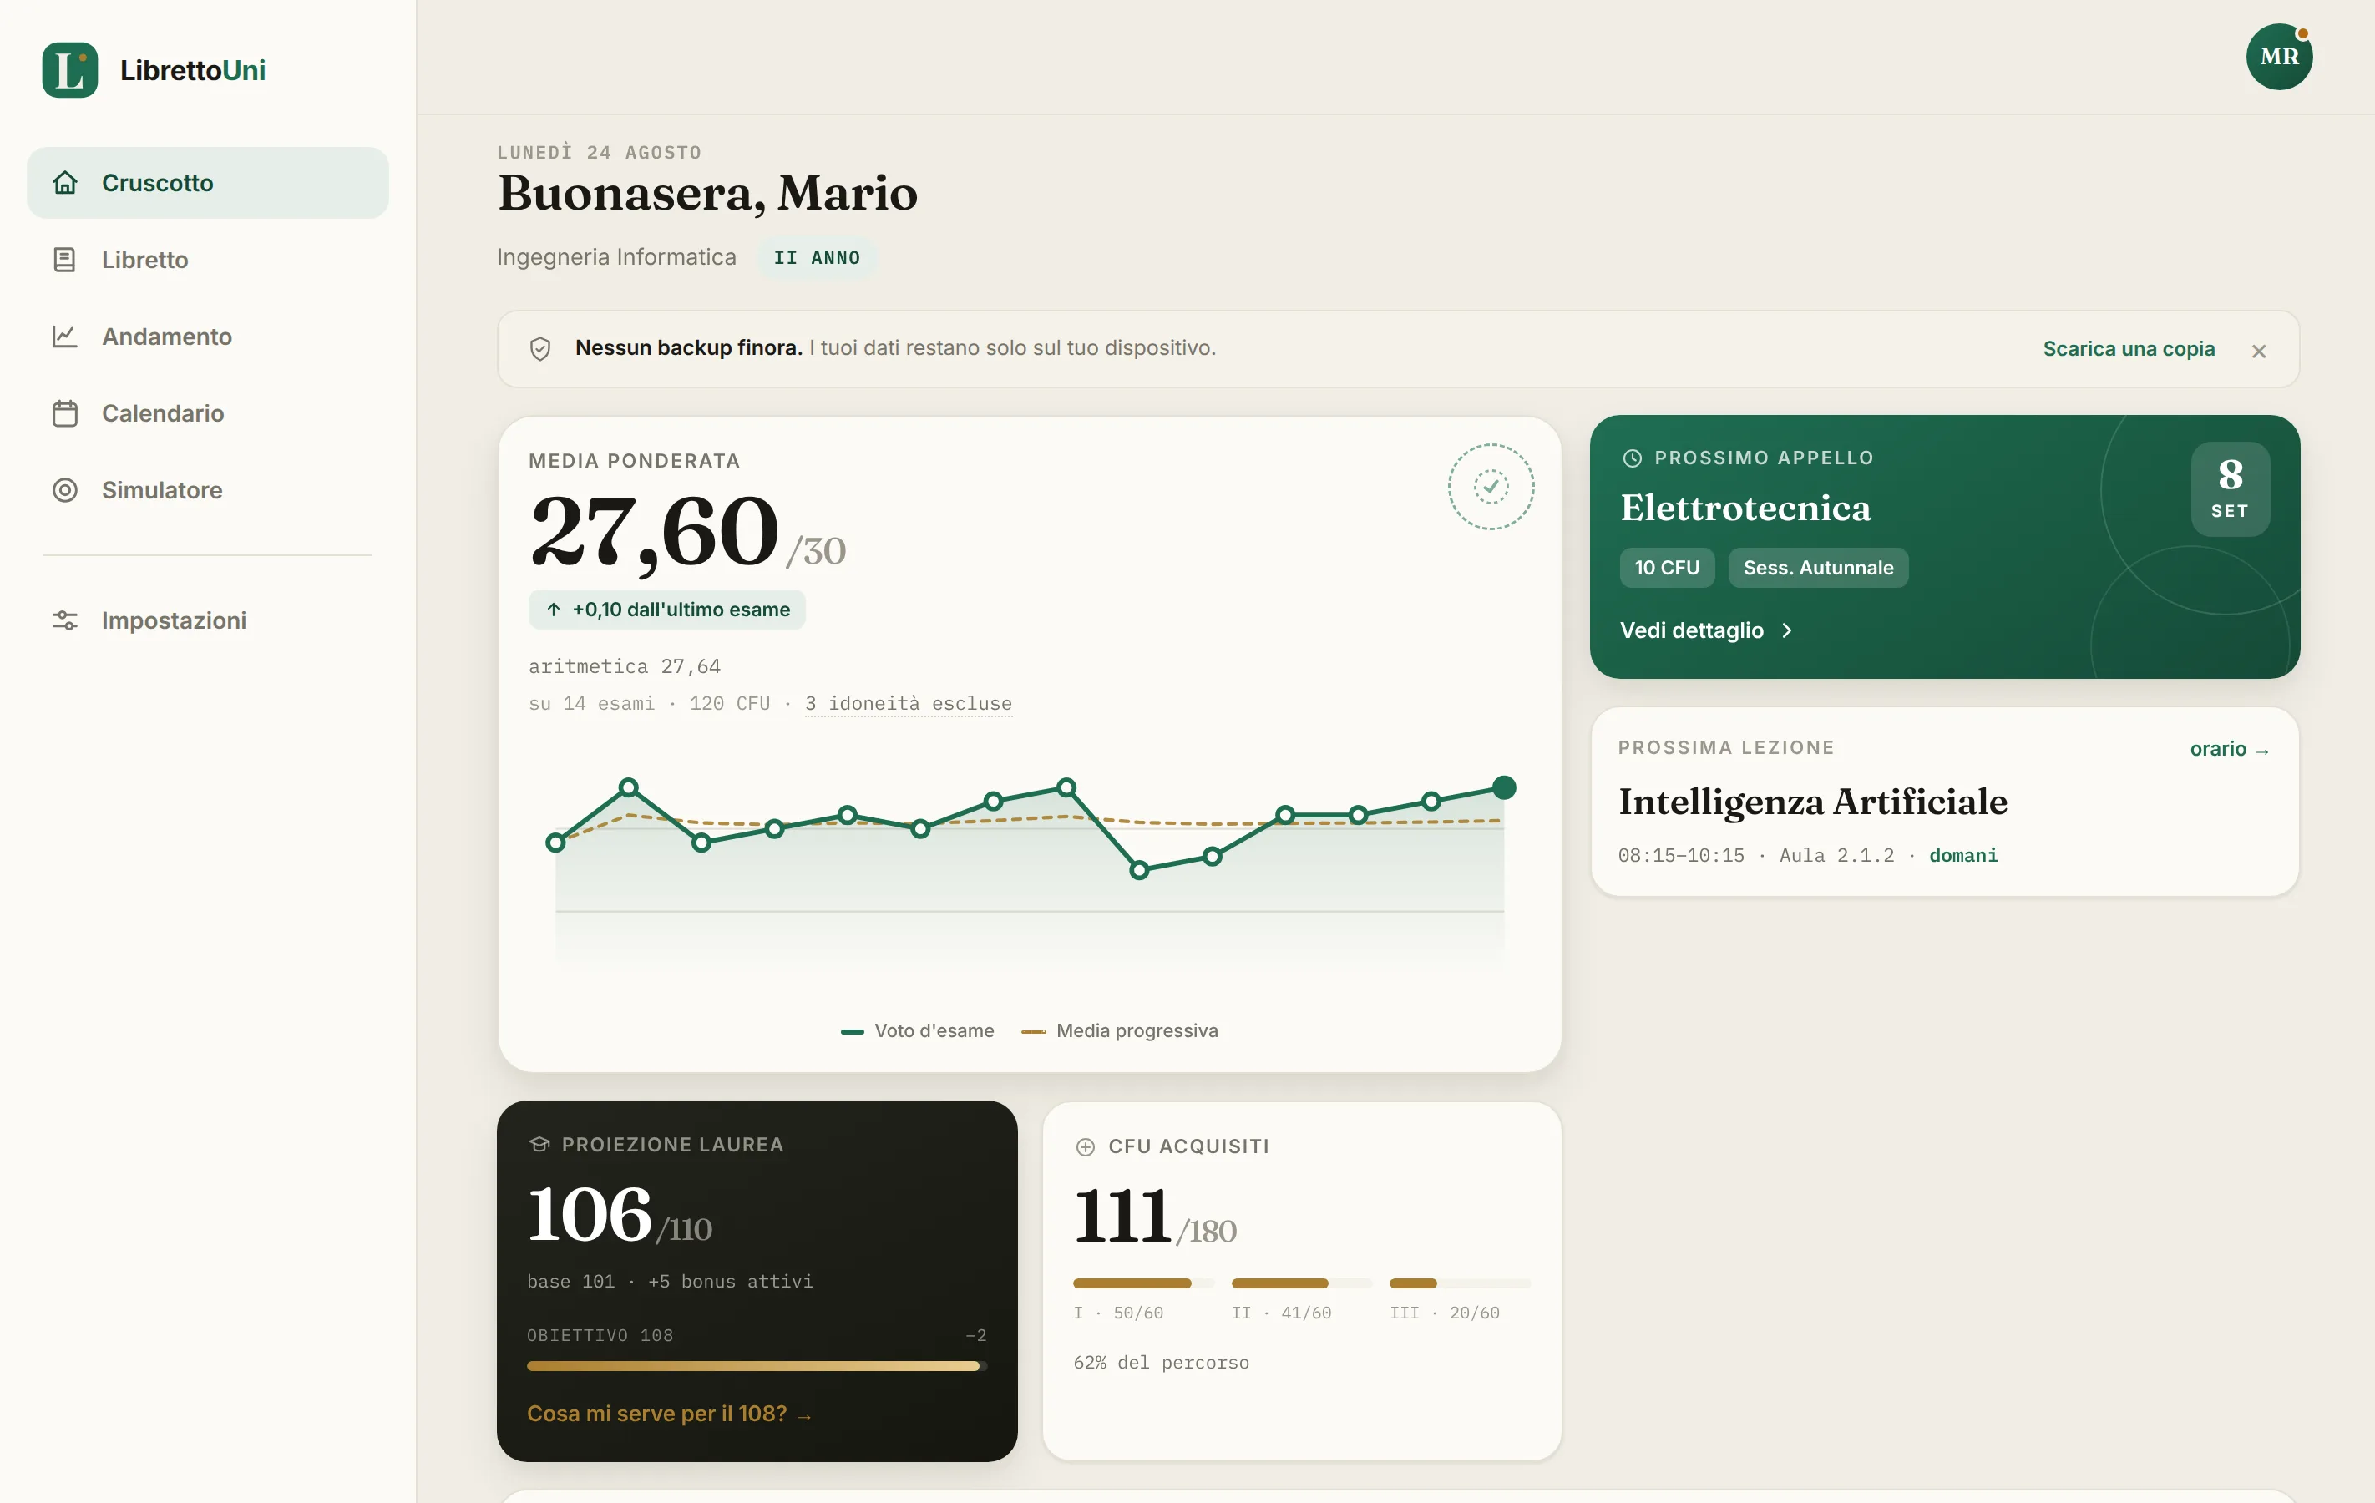The width and height of the screenshot is (2375, 1503).
Task: Click the II 41/60 progress bar
Action: pyautogui.click(x=1302, y=1283)
